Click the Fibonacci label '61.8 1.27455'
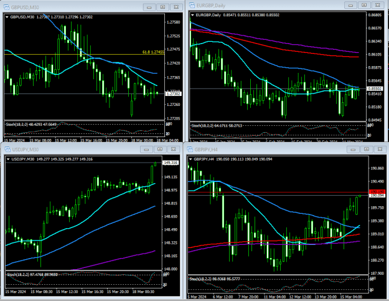 pos(153,52)
